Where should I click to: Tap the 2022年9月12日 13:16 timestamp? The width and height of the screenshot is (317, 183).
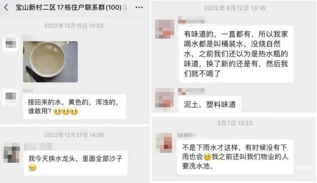coord(235,8)
